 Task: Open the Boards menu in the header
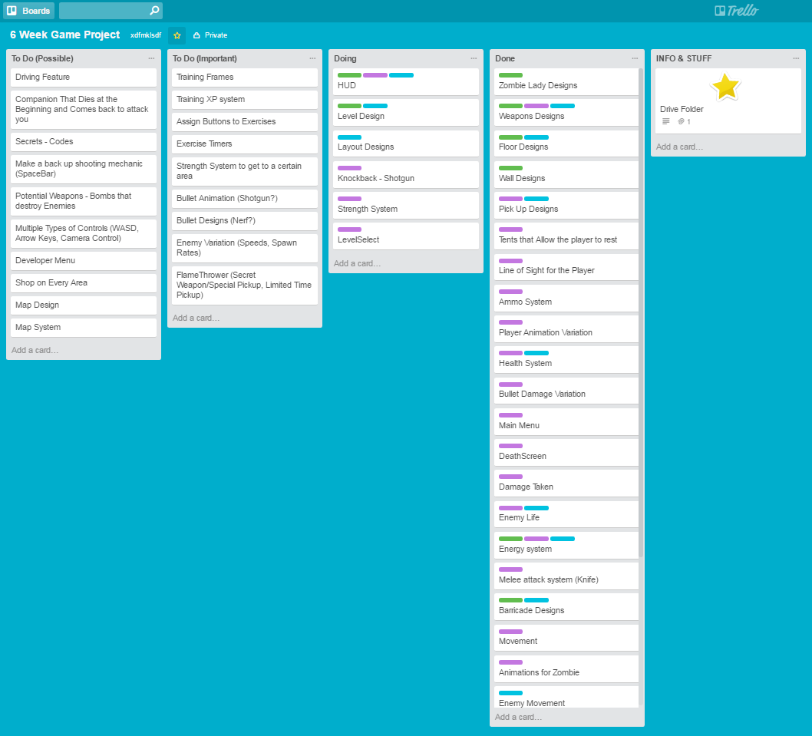(28, 10)
